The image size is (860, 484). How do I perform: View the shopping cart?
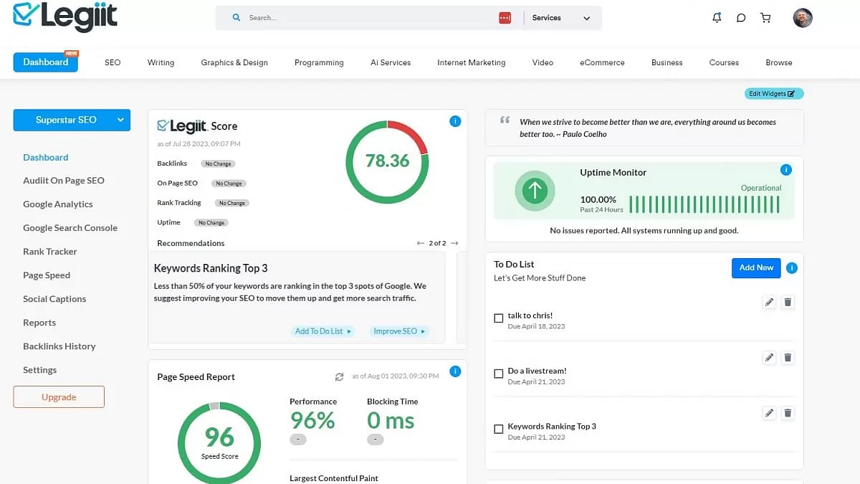coord(765,17)
